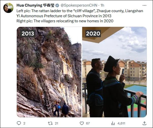
Task: Click the reply count 2
Action: [24, 123]
